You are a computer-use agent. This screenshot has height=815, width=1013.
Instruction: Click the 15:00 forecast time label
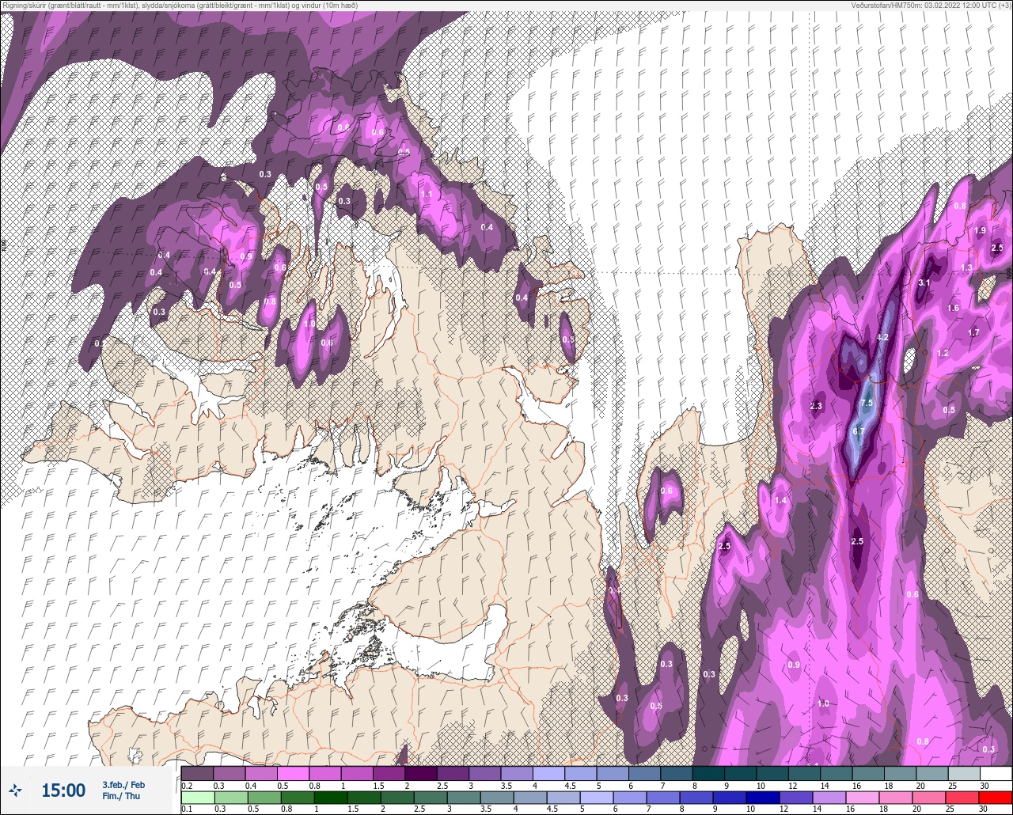tap(63, 790)
